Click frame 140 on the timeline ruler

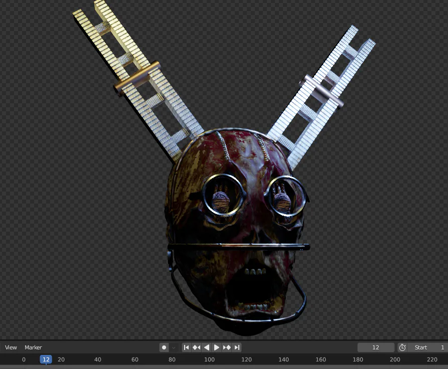click(284, 359)
